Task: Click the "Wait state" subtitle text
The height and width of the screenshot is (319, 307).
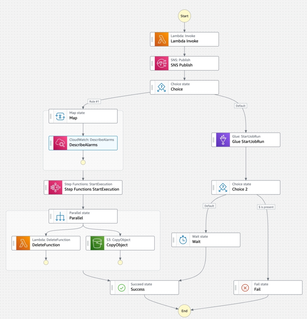Action: pos(200,236)
